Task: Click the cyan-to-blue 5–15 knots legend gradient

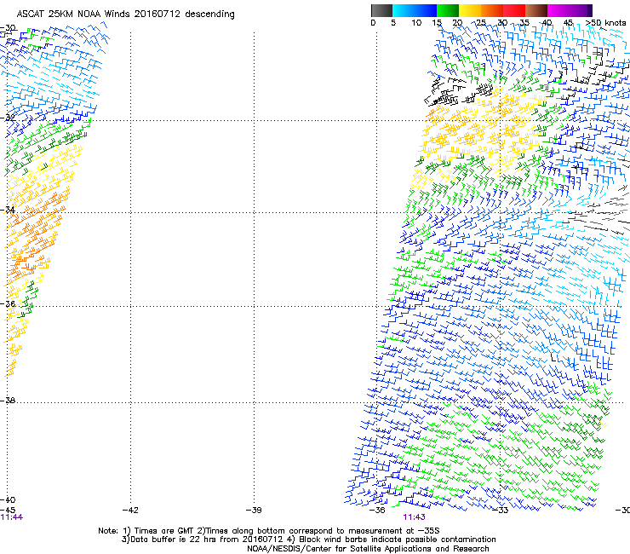Action: (415, 10)
